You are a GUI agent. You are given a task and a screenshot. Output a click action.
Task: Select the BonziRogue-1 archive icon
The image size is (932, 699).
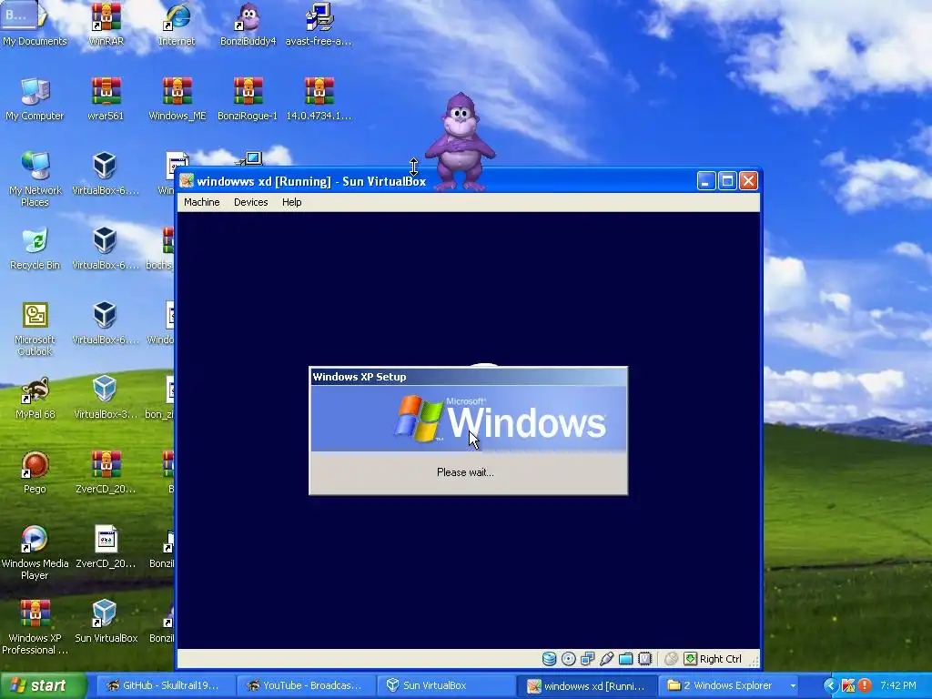coord(248,98)
